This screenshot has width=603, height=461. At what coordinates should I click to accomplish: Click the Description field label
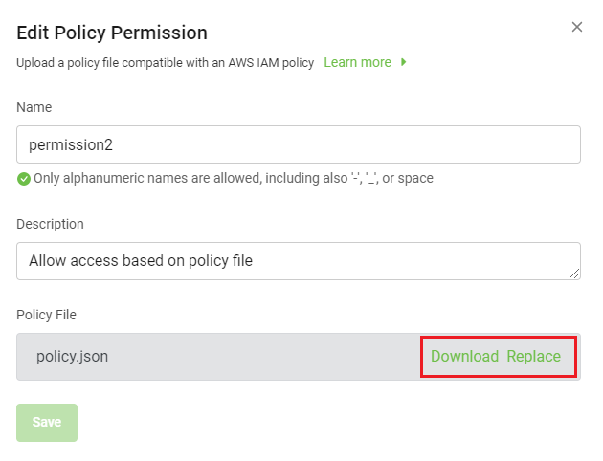[50, 224]
